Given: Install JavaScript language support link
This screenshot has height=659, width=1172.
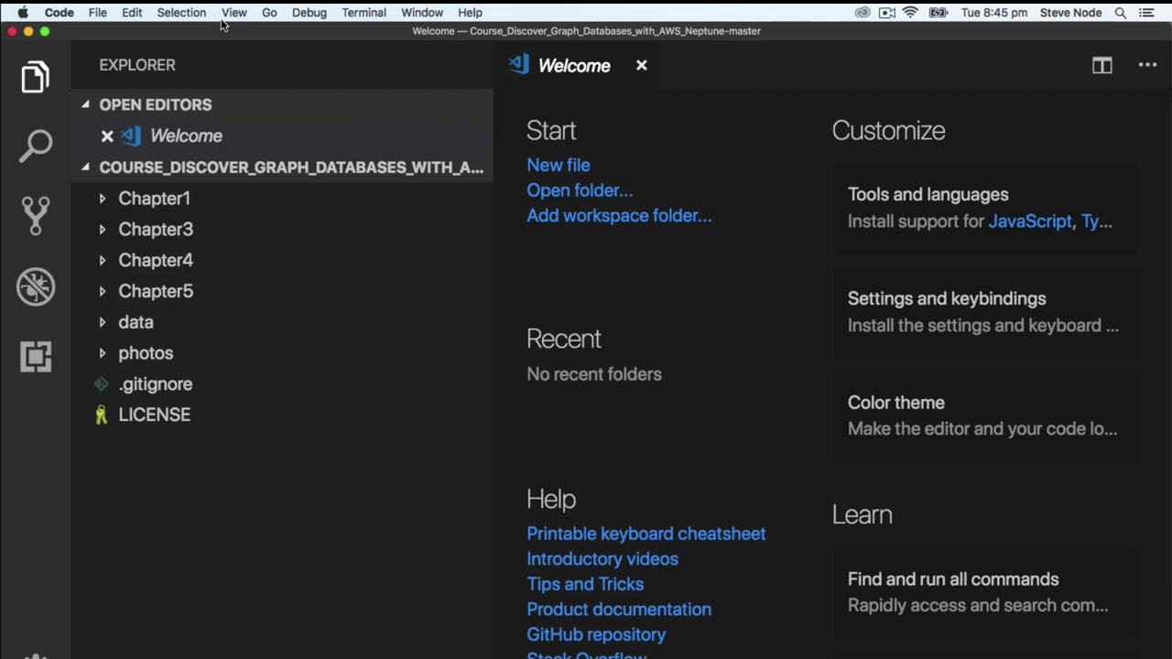Looking at the screenshot, I should click(x=1030, y=221).
